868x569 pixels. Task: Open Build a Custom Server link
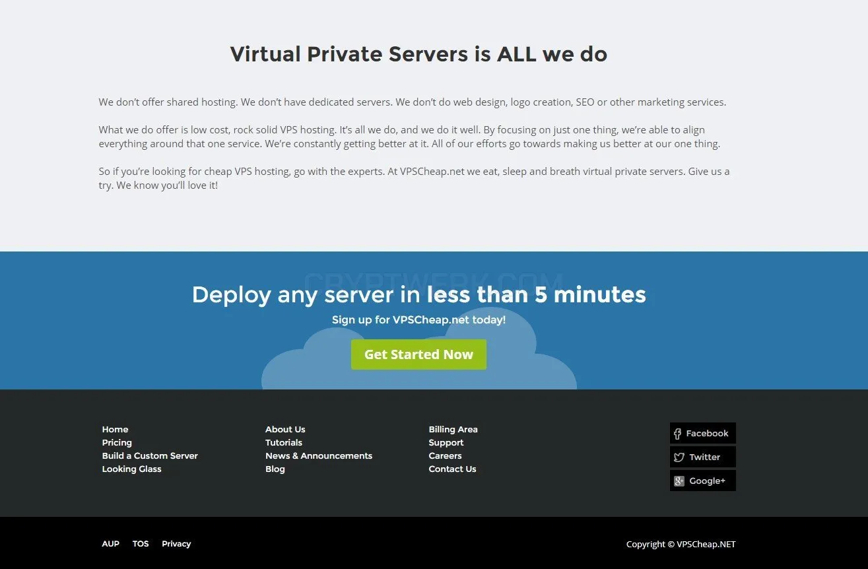pos(150,456)
